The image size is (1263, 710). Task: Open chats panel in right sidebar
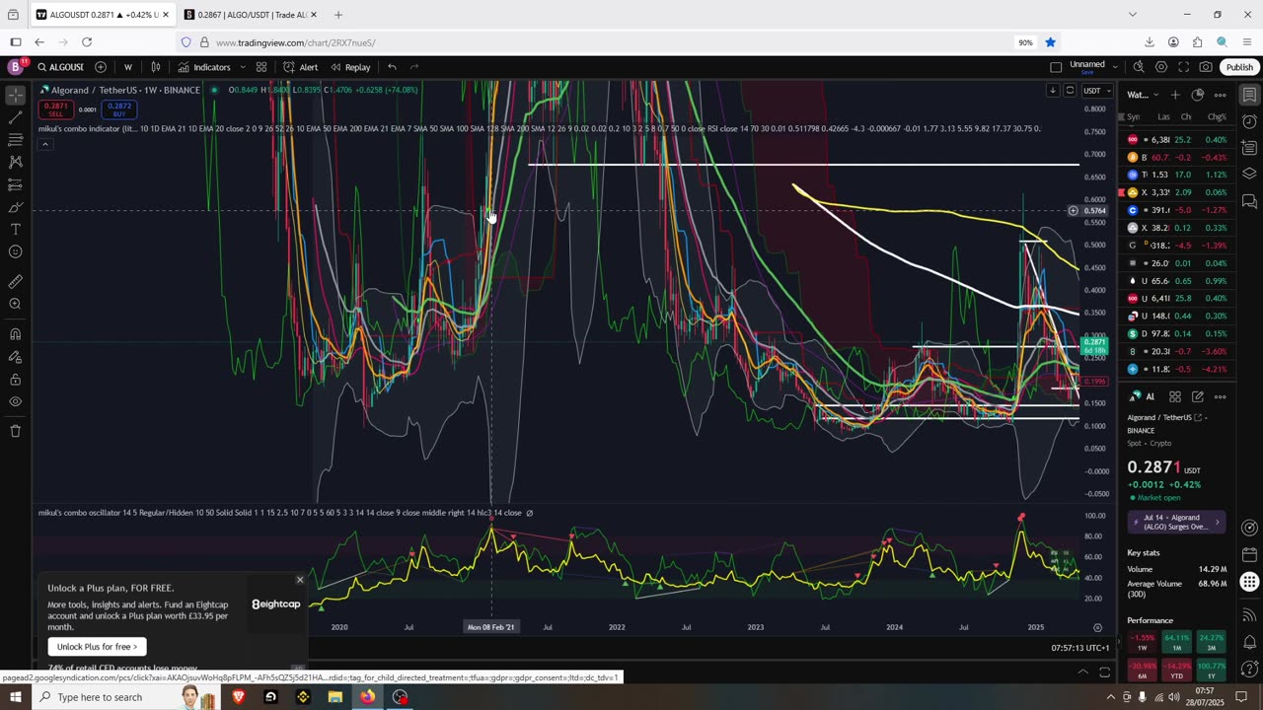1249,201
